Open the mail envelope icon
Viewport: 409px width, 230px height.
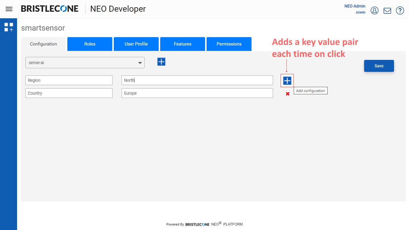[x=387, y=11]
